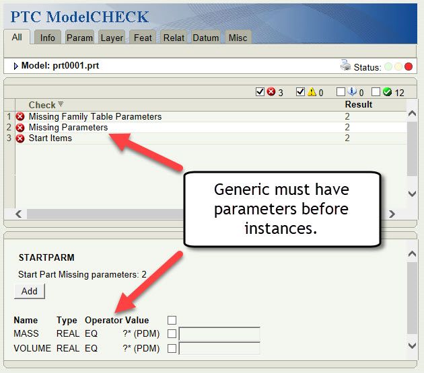The image size is (424, 373).
Task: Switch to the All tab
Action: 17,37
